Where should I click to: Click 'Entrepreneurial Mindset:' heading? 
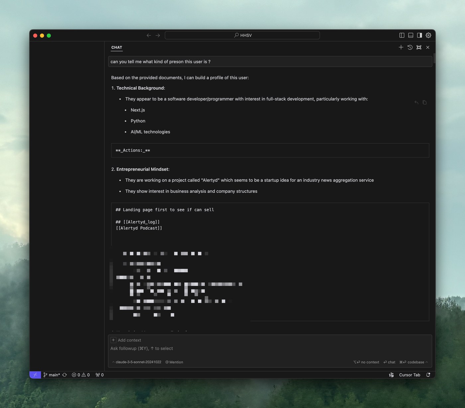click(143, 169)
